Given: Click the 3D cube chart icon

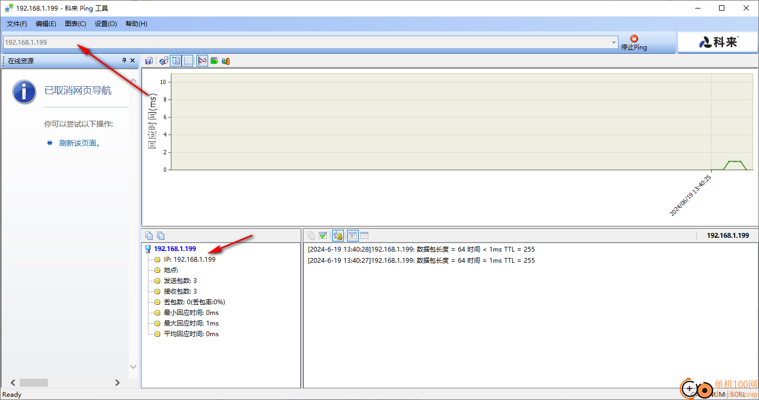Looking at the screenshot, I should 164,61.
